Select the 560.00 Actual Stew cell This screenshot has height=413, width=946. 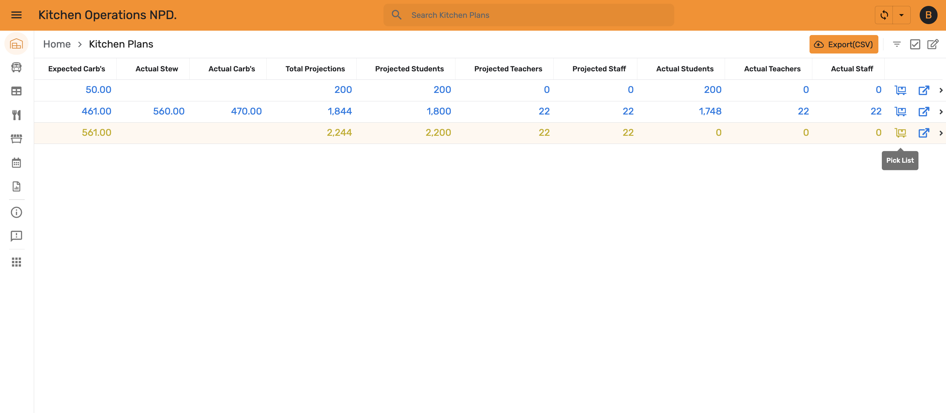[x=168, y=111]
